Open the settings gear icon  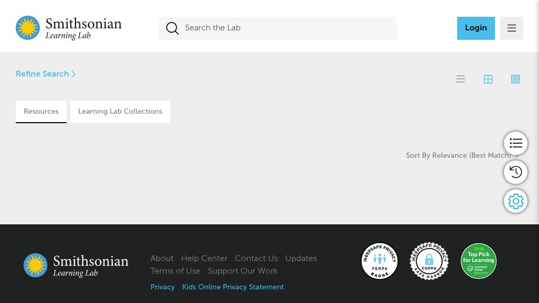pyautogui.click(x=515, y=201)
